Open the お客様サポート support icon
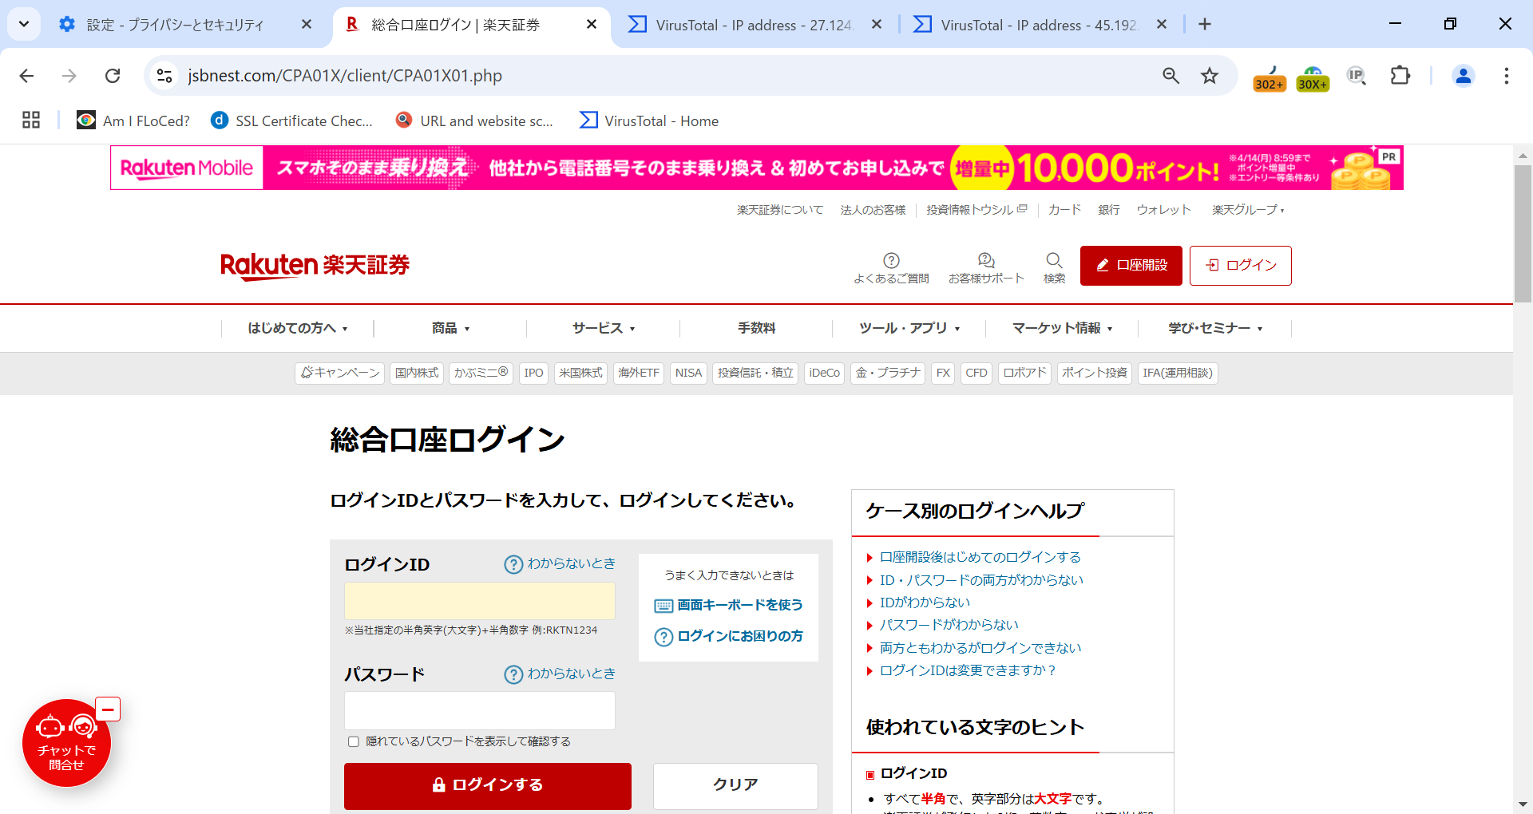 coord(986,268)
